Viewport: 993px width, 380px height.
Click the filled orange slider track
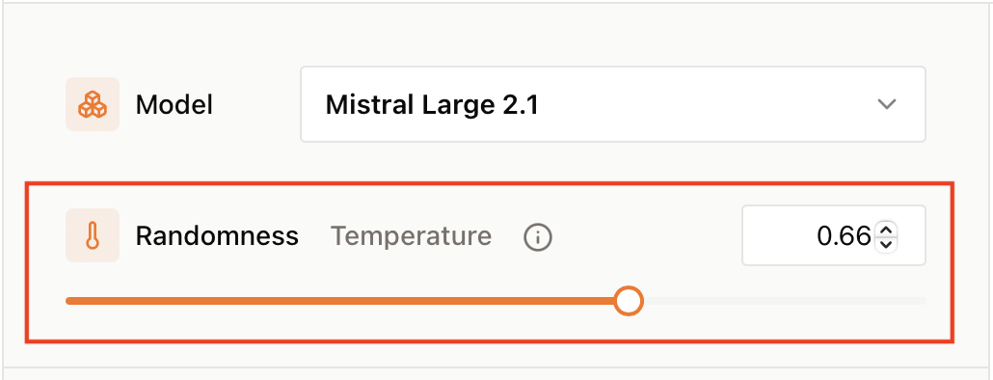click(x=340, y=301)
